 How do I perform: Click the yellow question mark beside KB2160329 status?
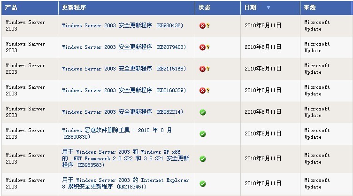click(x=208, y=91)
